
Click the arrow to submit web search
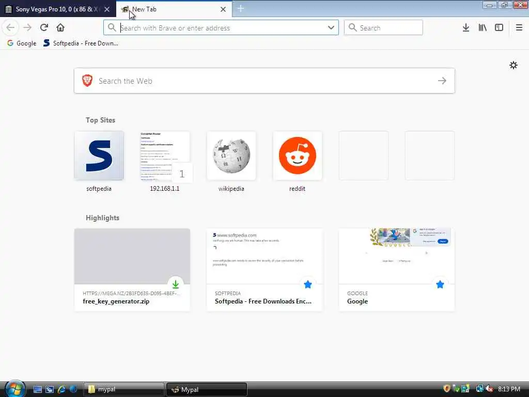point(442,81)
